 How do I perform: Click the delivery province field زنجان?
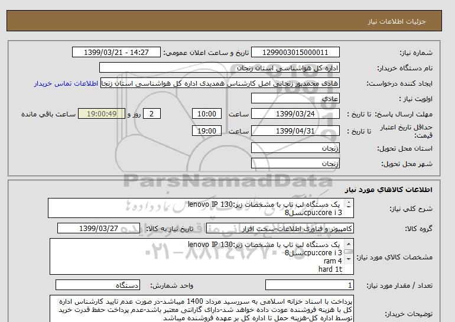coord(295,148)
